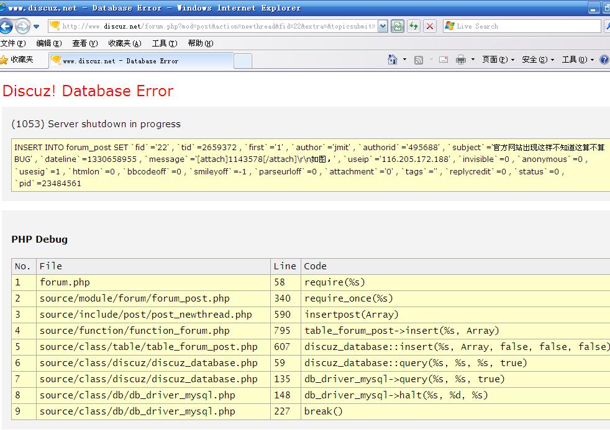Image resolution: width=610 pixels, height=430 pixels.
Task: Click 'source/module/forum/forum_post.php' file cell
Action: (x=153, y=298)
